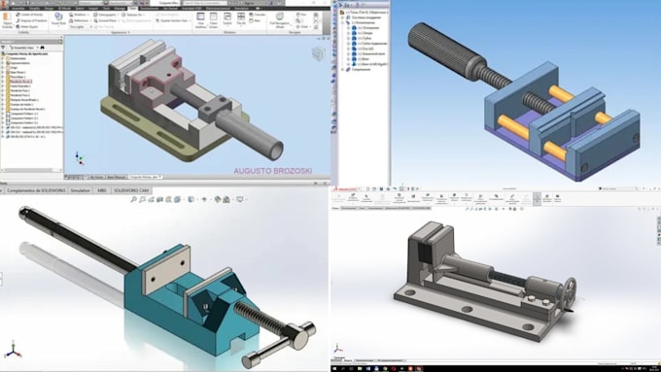
Task: Open View Orientation in lower-left SolidWorks
Action: tap(178, 199)
